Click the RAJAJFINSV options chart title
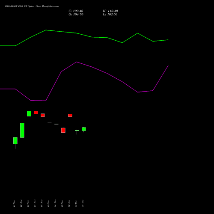The image size is (214, 214). (32, 6)
